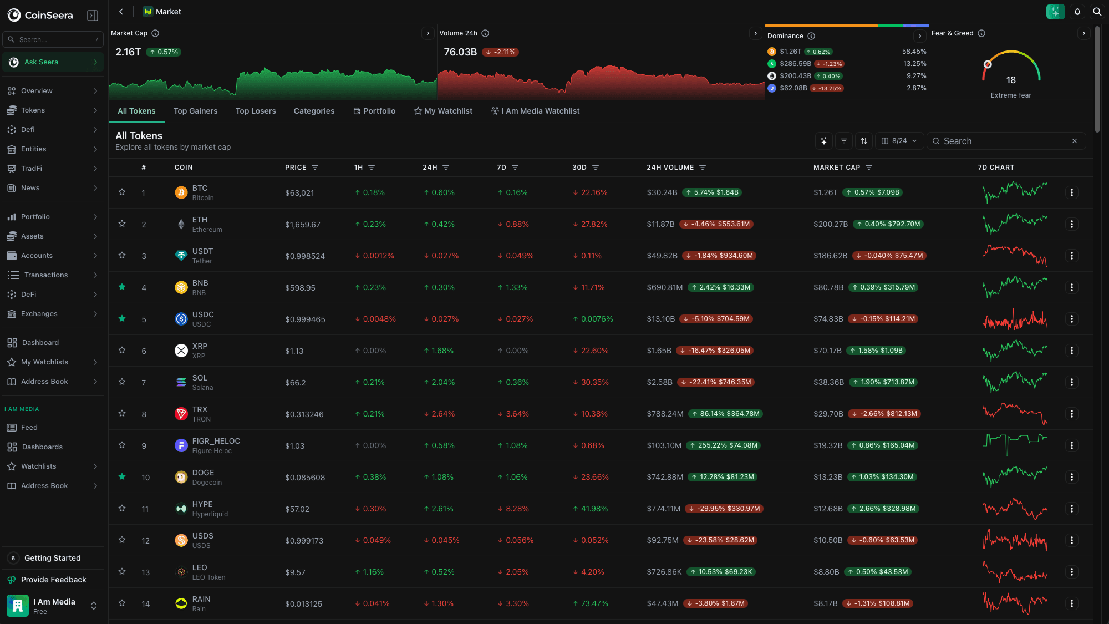The image size is (1109, 624).
Task: Open the filter lines icon
Action: pyautogui.click(x=844, y=141)
